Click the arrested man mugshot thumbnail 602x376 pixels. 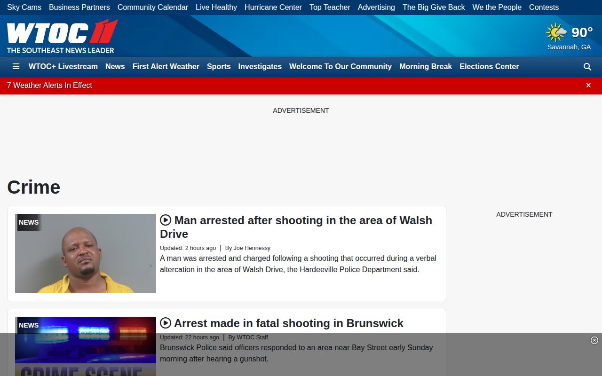click(86, 254)
